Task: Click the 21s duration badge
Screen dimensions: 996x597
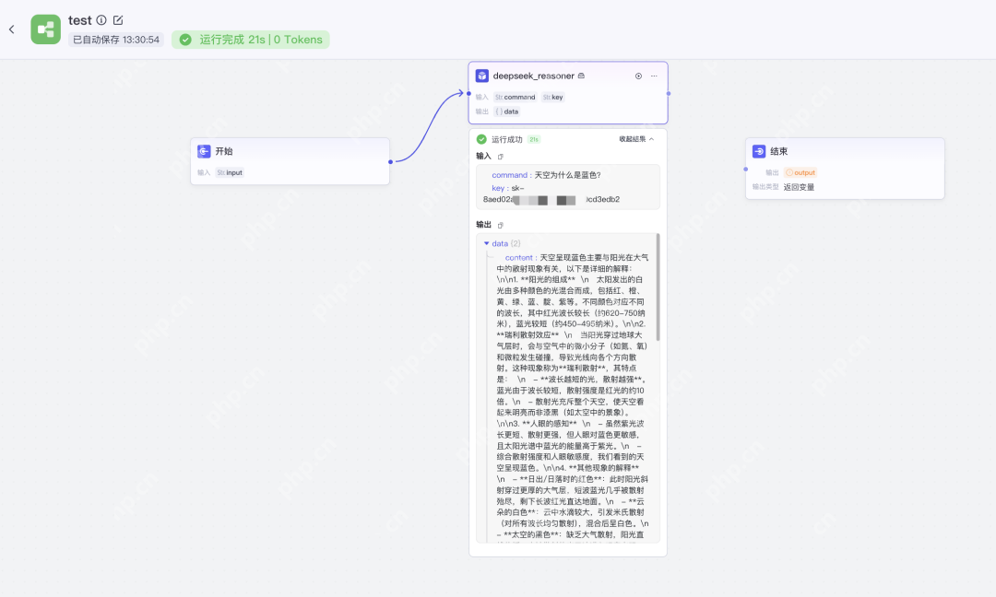Action: pos(534,139)
